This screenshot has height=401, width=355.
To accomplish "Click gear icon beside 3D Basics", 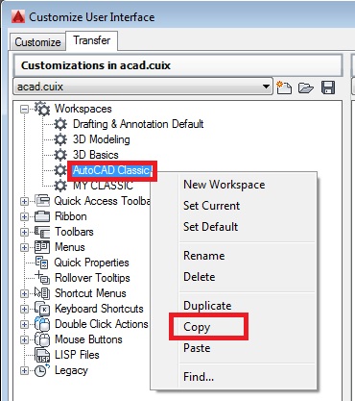I will coord(60,155).
